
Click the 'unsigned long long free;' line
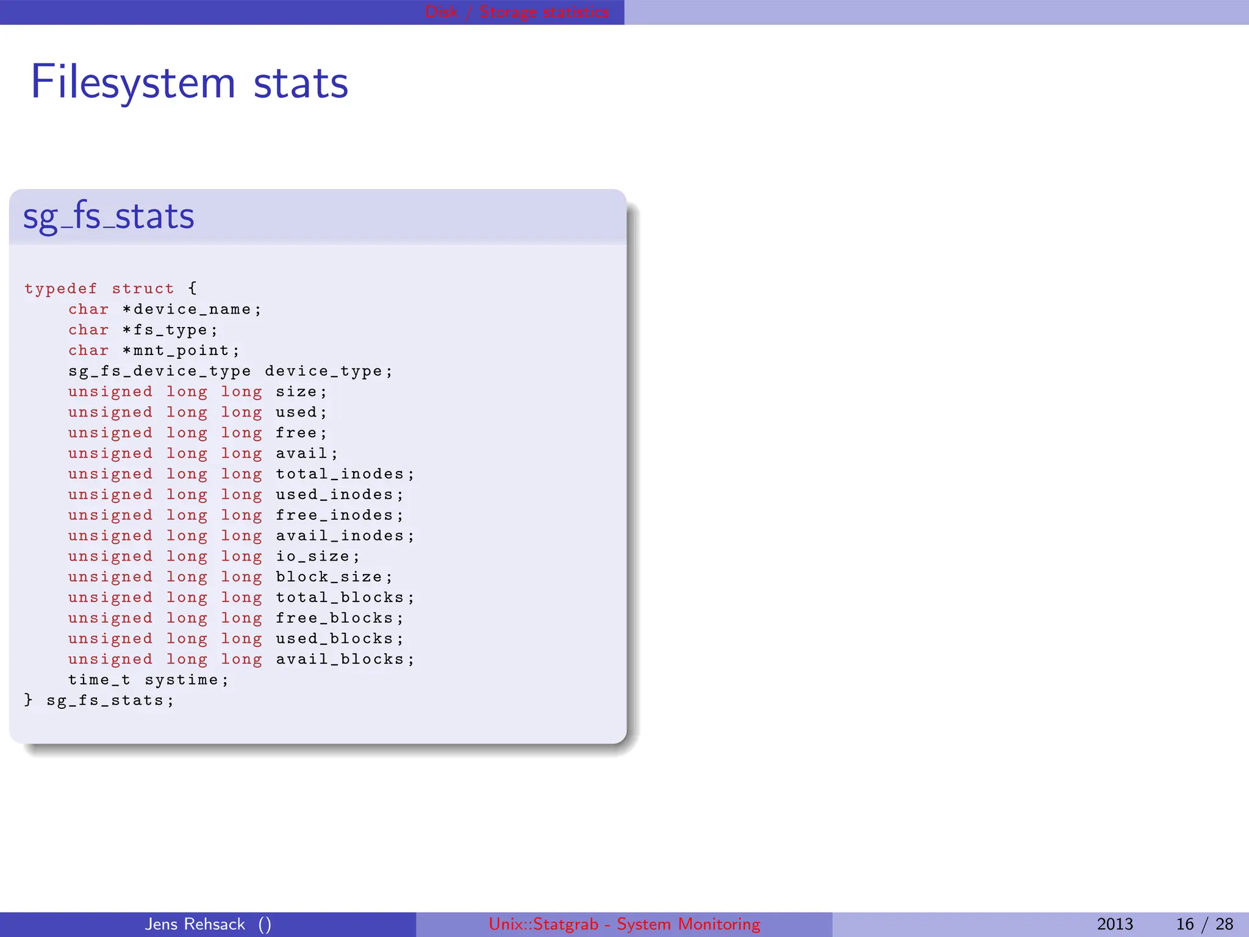pos(198,433)
